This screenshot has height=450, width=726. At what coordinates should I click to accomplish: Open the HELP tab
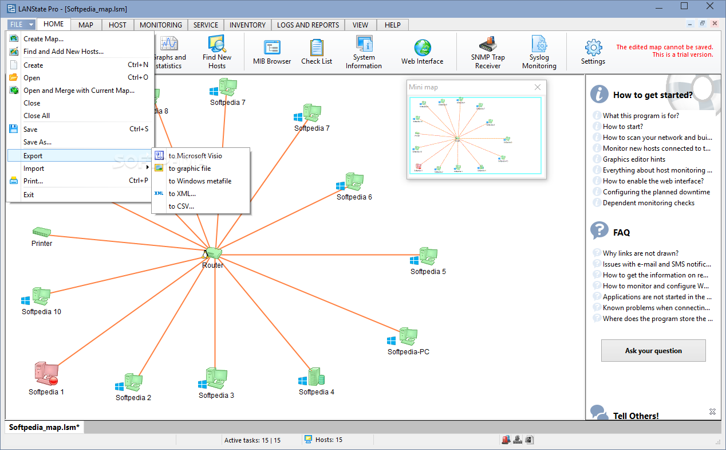coord(393,25)
